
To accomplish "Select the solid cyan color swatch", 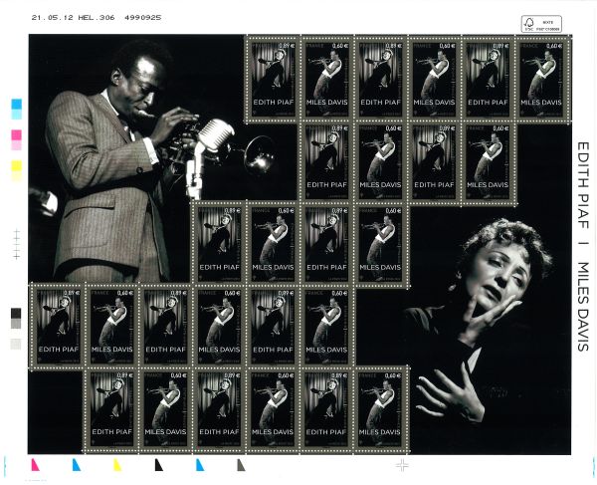I will point(16,104).
